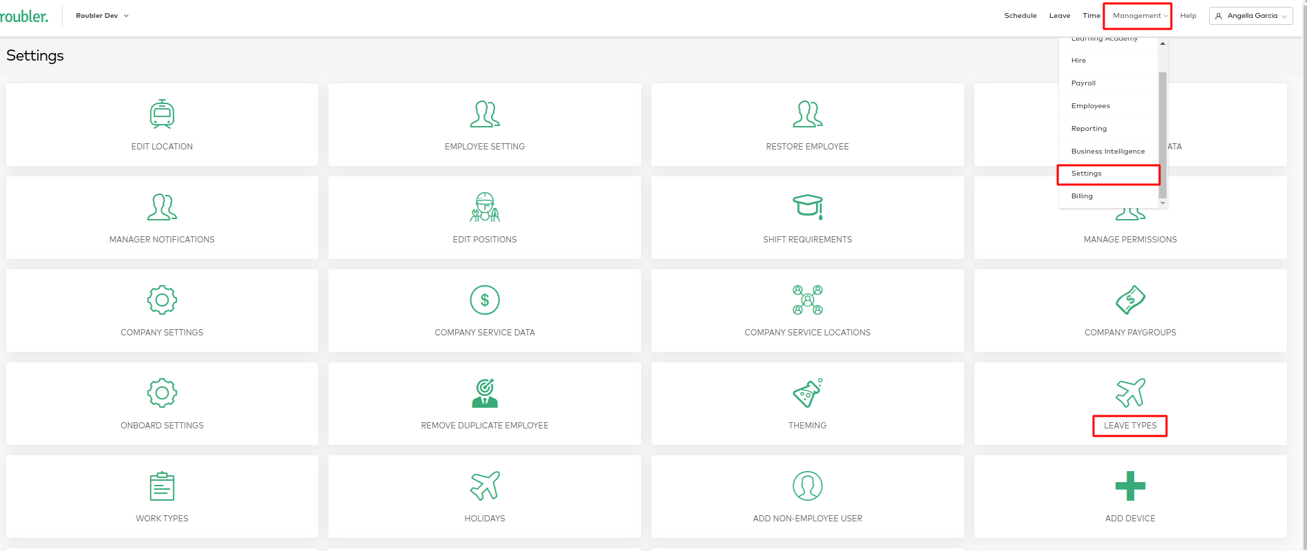
Task: Open Theming paint flask icon
Action: pos(808,393)
